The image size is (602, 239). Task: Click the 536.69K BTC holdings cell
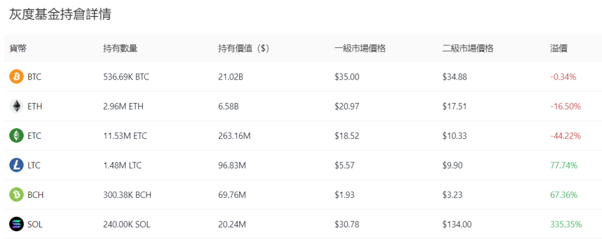pos(126,77)
